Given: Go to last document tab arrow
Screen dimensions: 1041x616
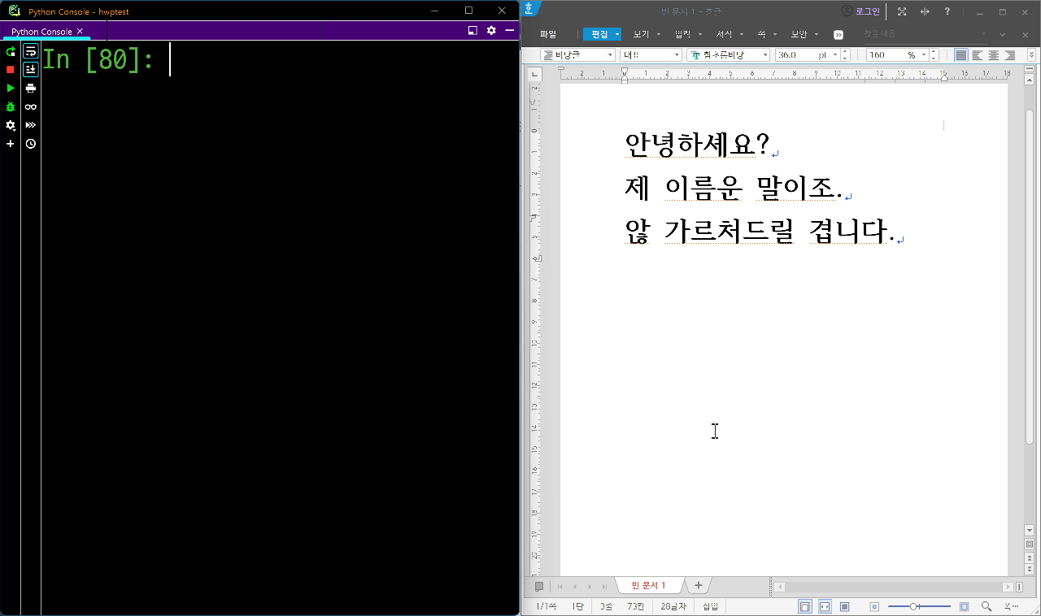Looking at the screenshot, I should coord(604,586).
